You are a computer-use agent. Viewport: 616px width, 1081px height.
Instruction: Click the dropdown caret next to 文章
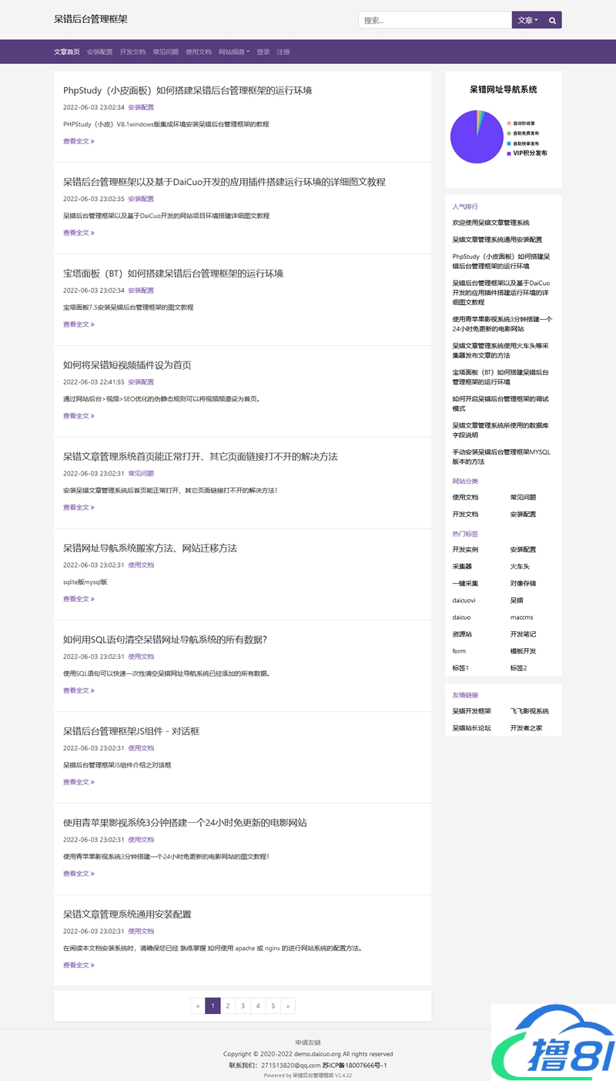click(x=534, y=19)
